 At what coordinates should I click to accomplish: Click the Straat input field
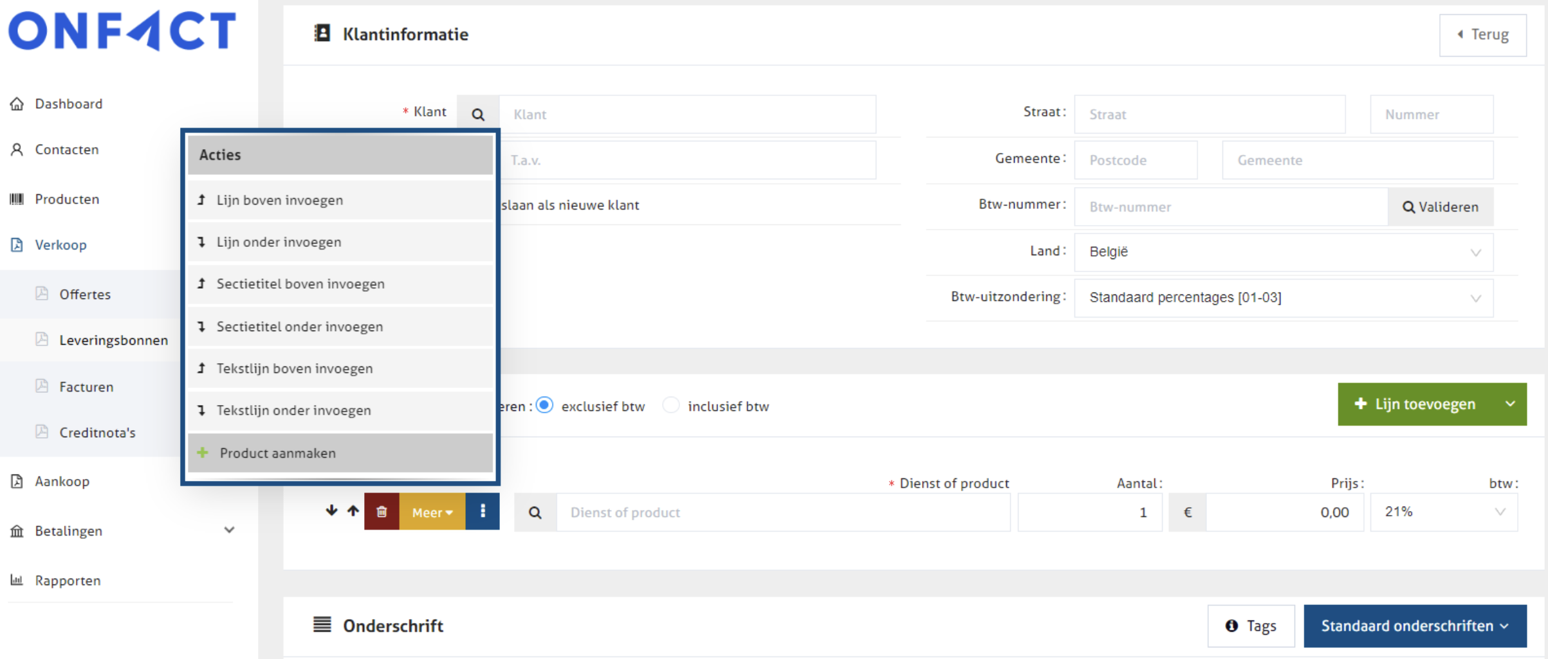click(x=1209, y=114)
